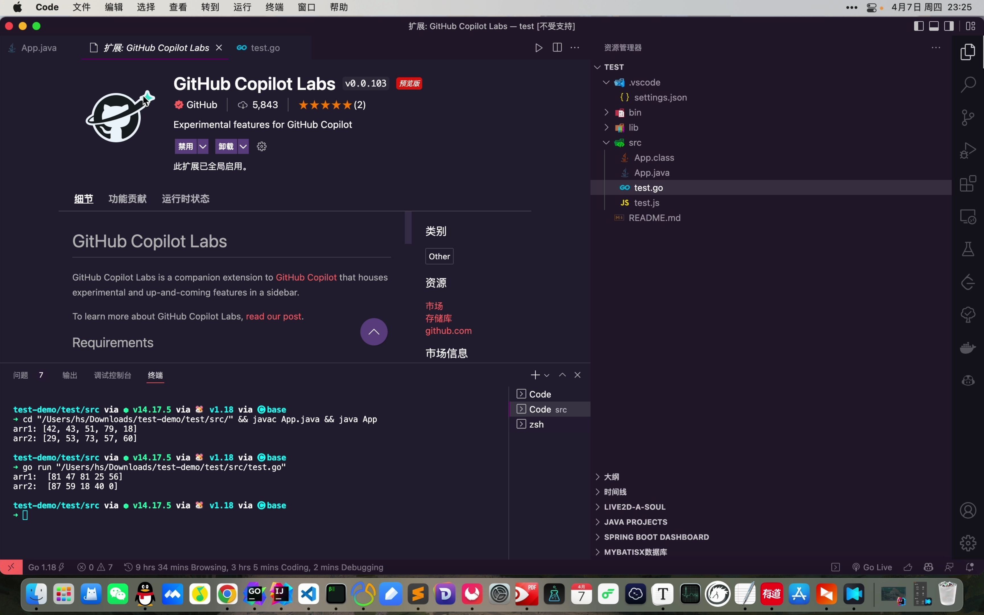
Task: Click Go Live in status bar
Action: click(x=872, y=567)
